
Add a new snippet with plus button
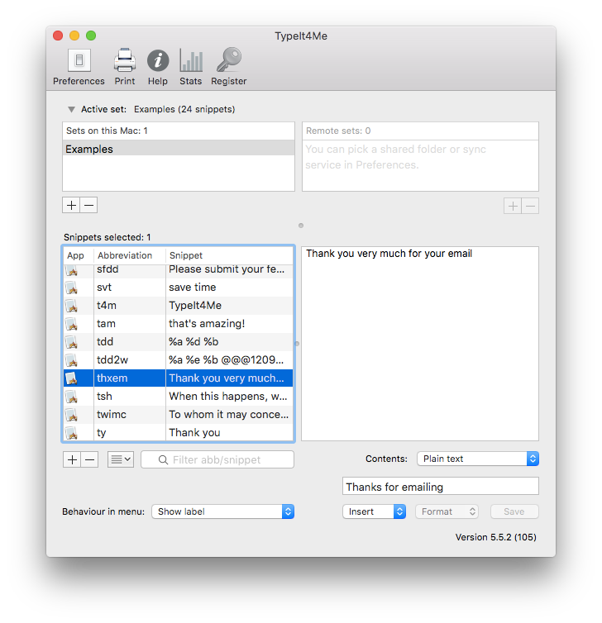(x=72, y=459)
